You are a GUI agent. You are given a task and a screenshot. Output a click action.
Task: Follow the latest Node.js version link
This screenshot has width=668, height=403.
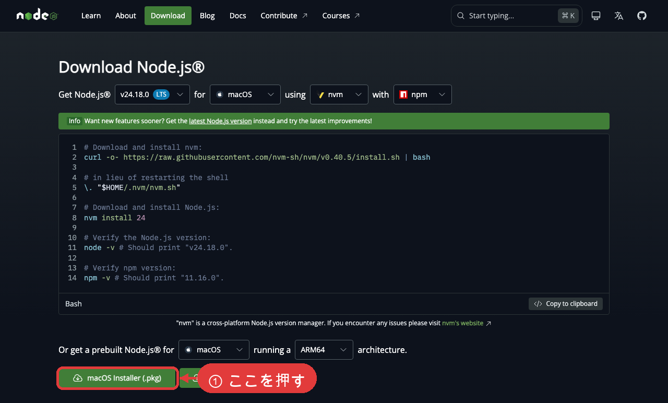click(x=220, y=121)
